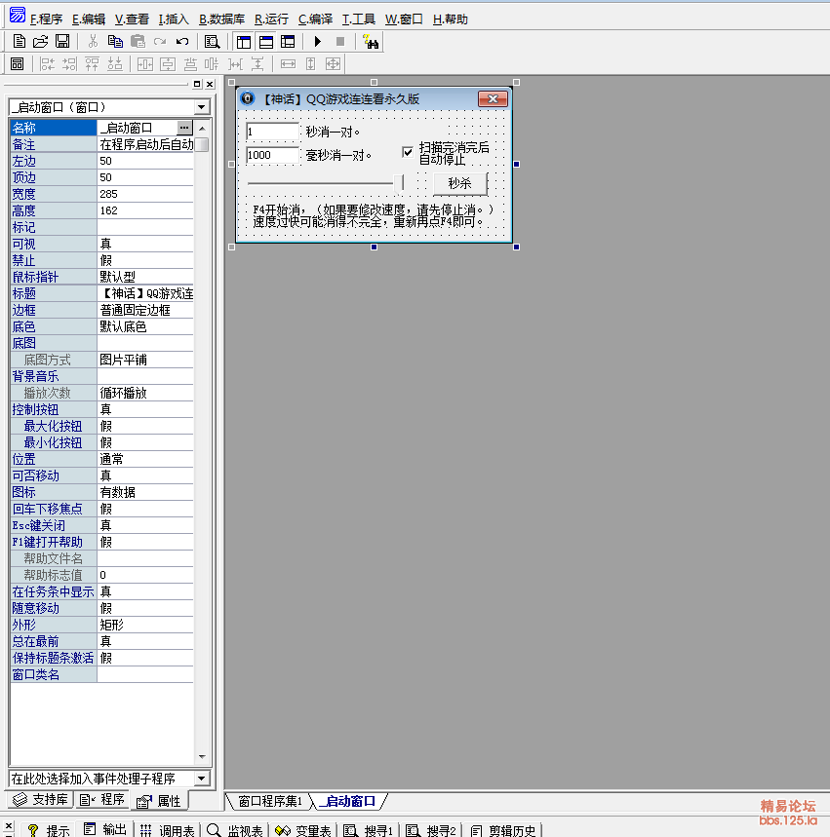Viewport: 830px width, 837px height.
Task: Click the align right edges icon
Action: tap(69, 64)
